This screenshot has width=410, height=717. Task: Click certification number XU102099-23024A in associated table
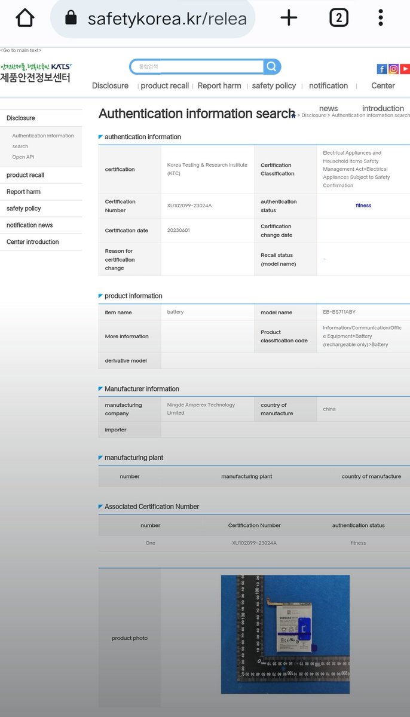point(254,543)
